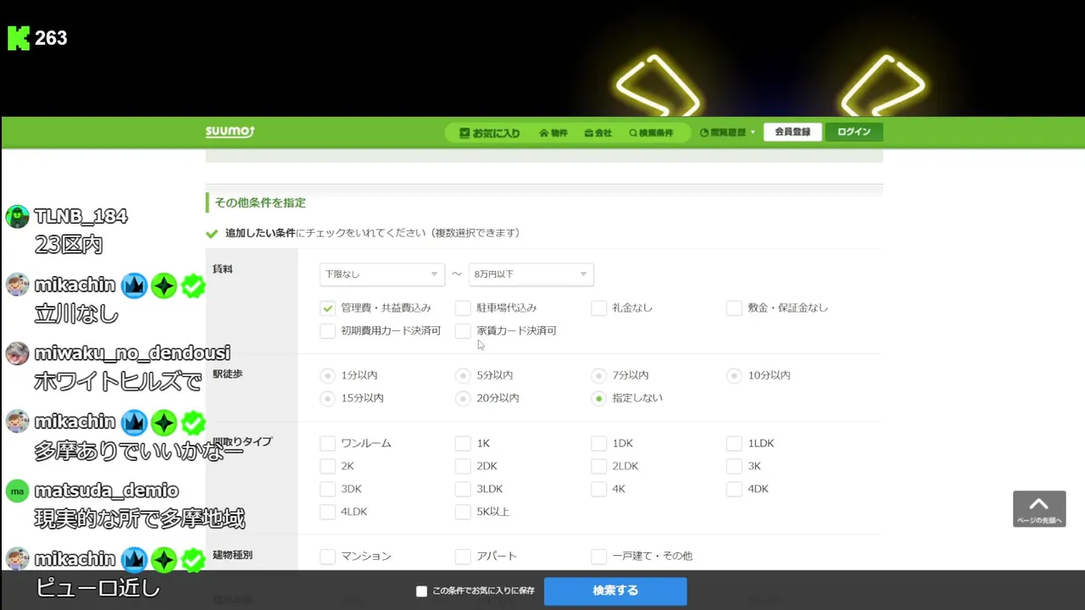This screenshot has width=1085, height=610.
Task: Check 1K layout checkbox
Action: pyautogui.click(x=463, y=444)
